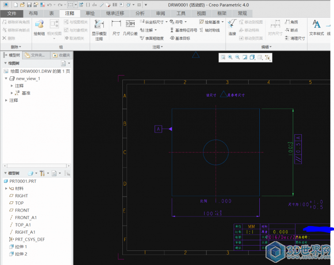Click the Save disk icon
334x265 pixels.
tap(29, 5)
